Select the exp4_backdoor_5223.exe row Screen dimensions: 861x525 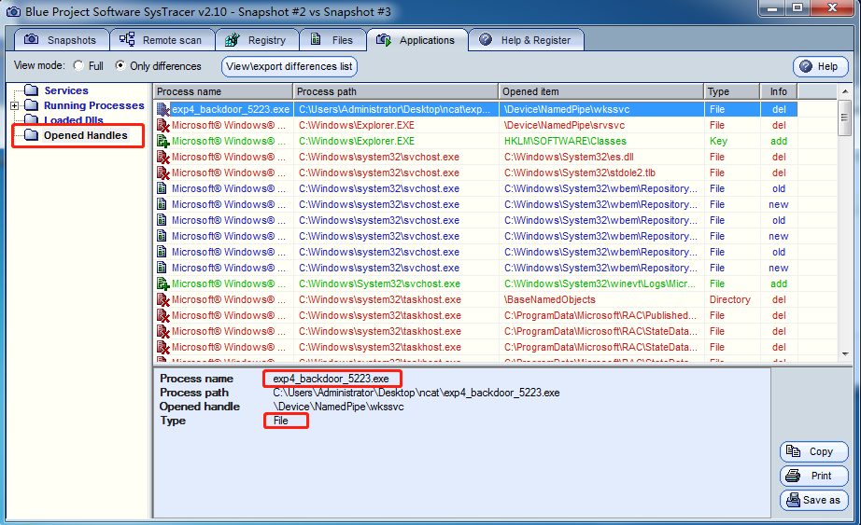tap(475, 109)
